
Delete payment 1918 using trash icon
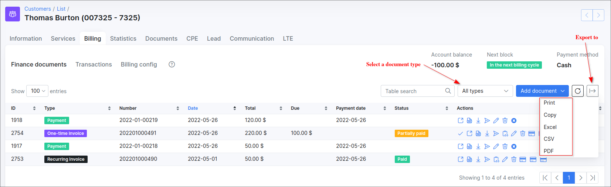(505, 120)
